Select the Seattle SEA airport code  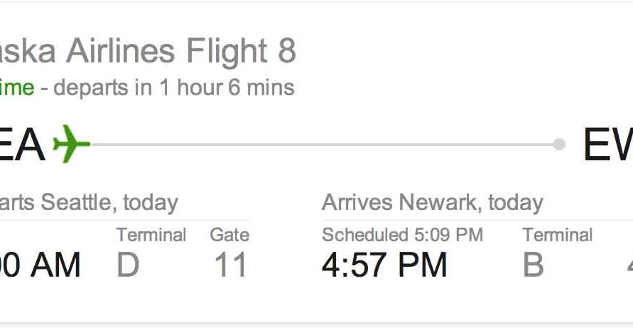click(23, 145)
